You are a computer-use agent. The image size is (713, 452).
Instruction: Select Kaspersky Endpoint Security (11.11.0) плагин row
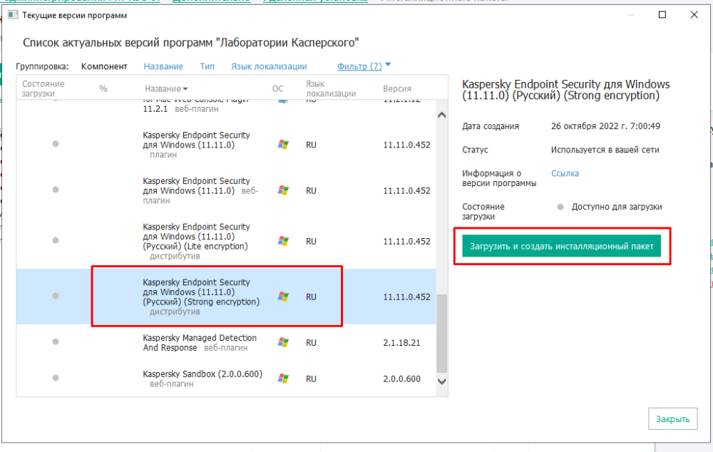pos(226,145)
